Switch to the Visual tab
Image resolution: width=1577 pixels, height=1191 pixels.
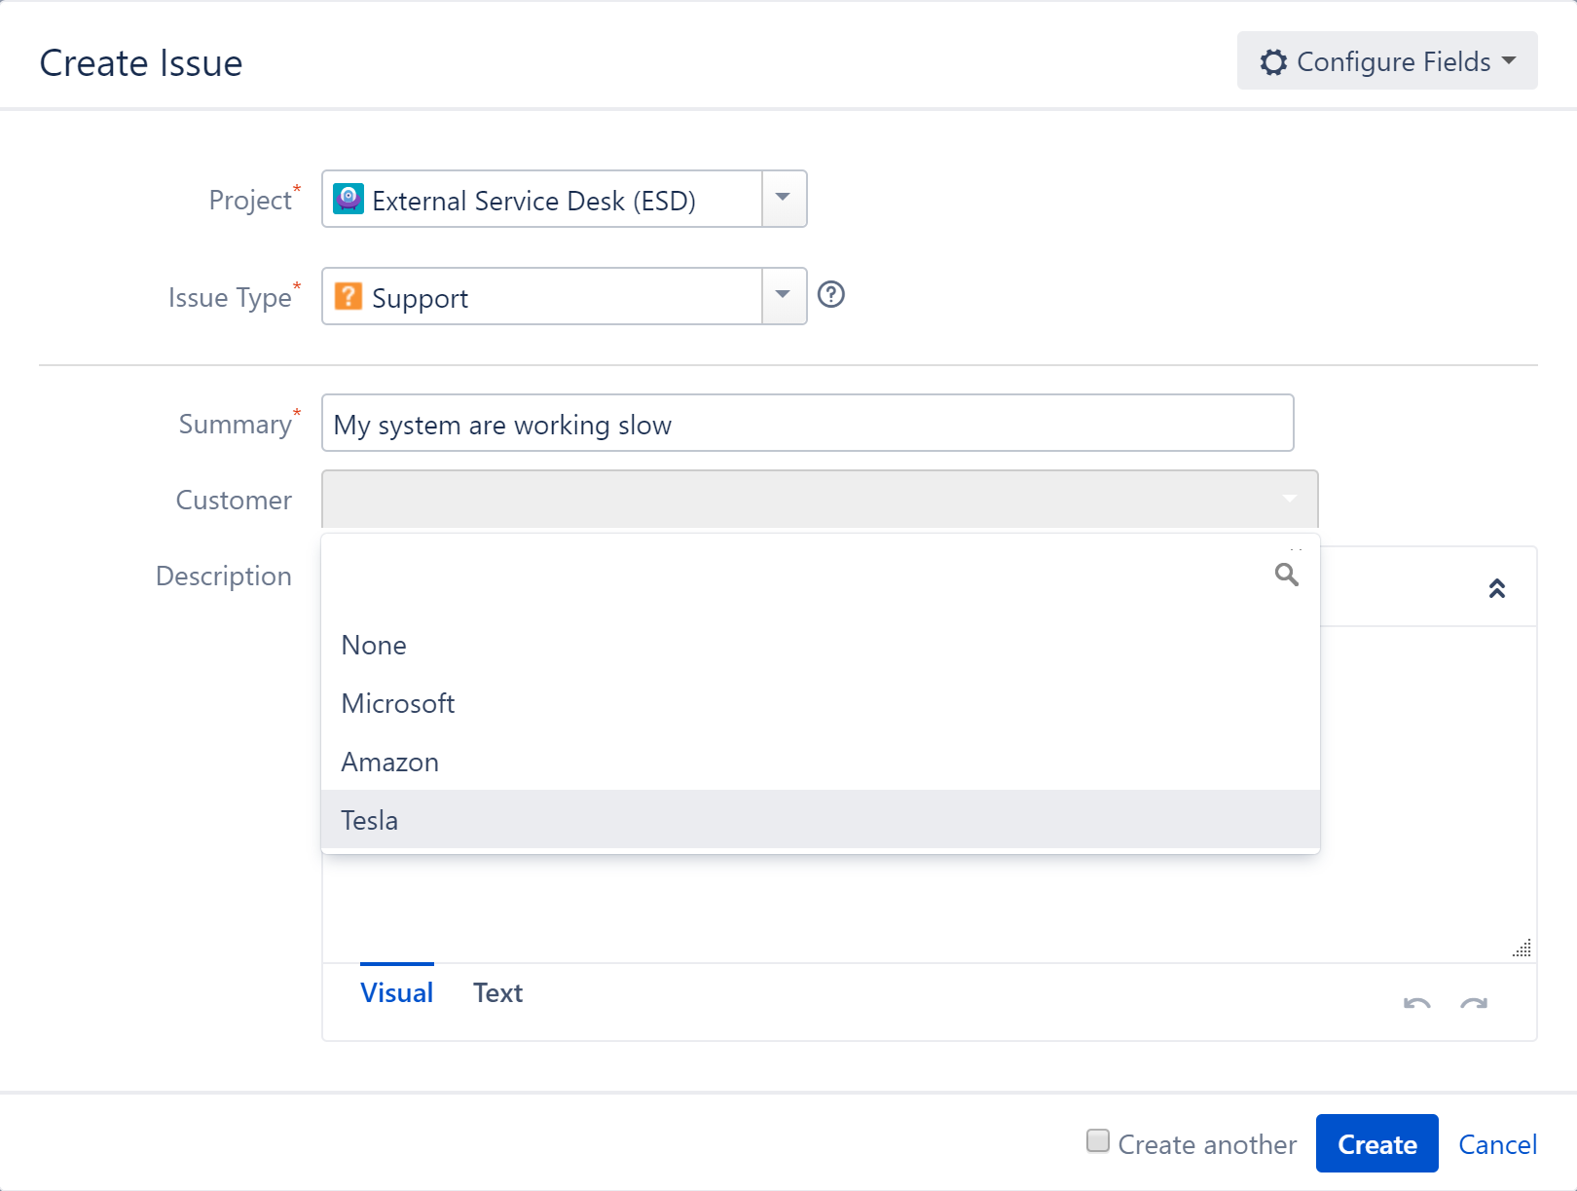395,992
